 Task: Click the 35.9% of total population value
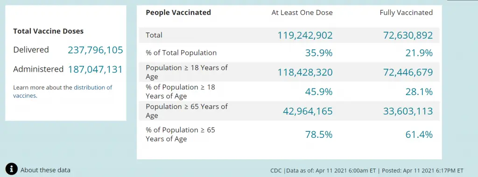click(x=318, y=53)
